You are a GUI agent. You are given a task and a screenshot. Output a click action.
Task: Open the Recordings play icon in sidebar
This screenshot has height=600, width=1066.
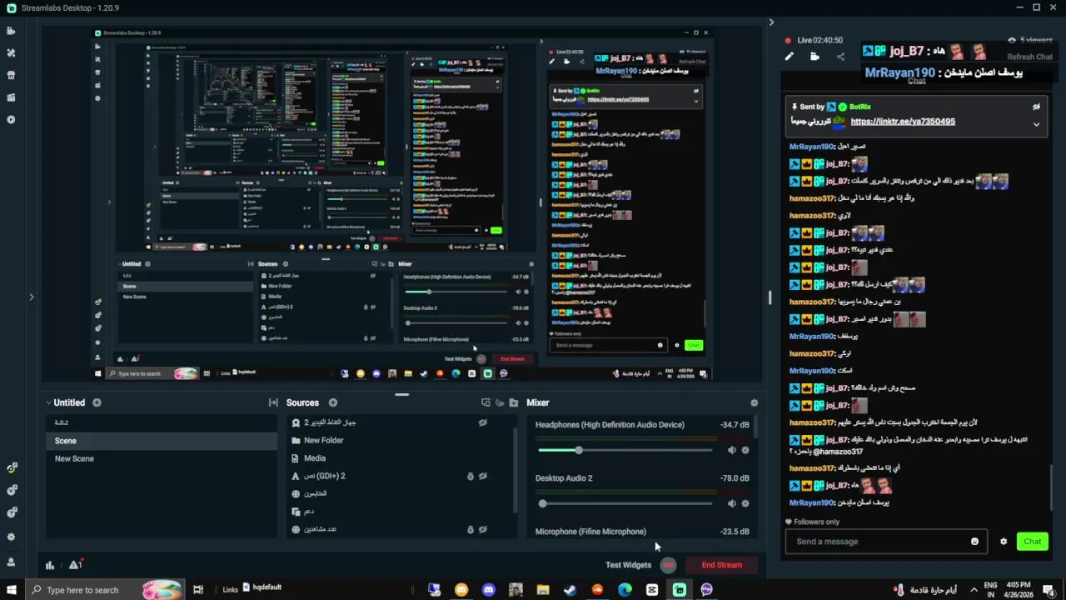tap(11, 119)
